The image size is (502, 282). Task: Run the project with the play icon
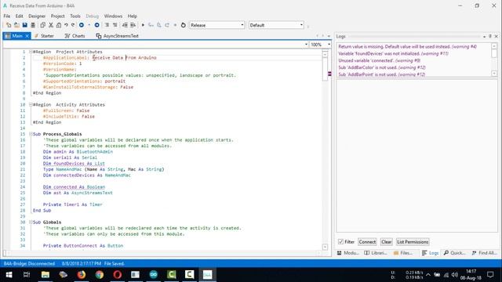tap(143, 25)
